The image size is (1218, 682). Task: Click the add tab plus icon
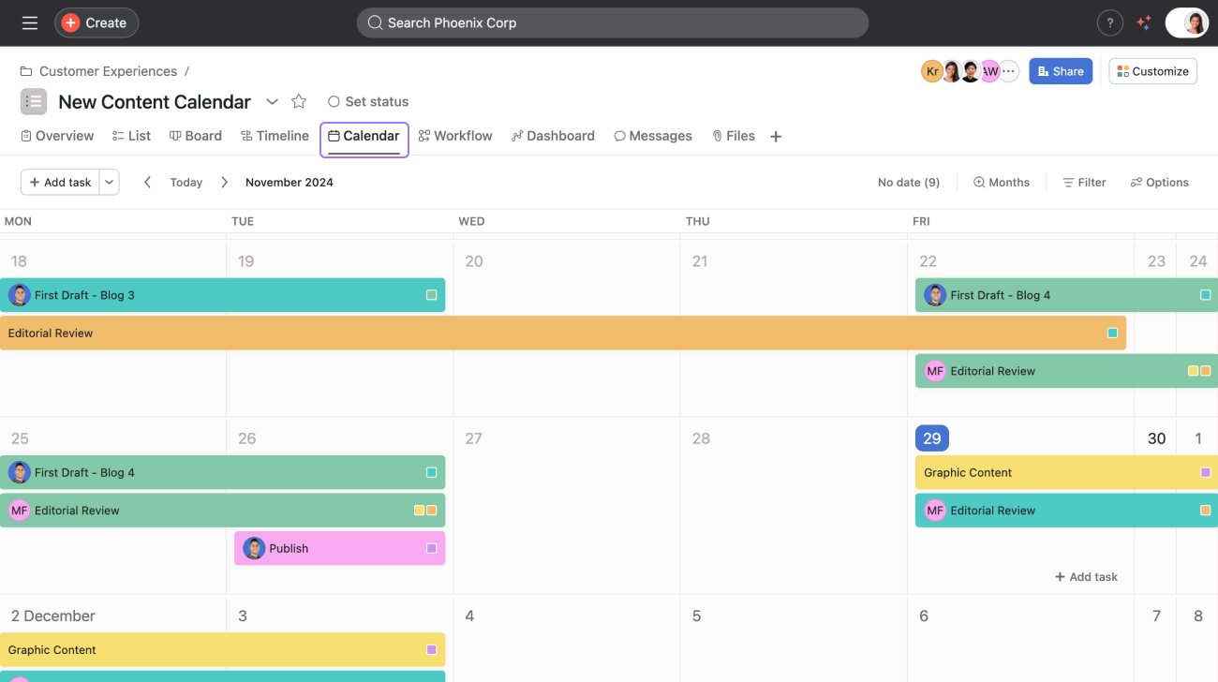tap(776, 137)
